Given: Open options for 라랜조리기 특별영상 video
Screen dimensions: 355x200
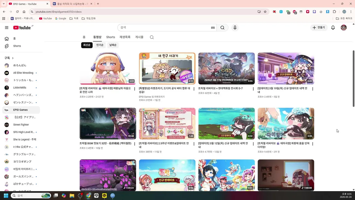Looking at the screenshot, I should point(194,89).
